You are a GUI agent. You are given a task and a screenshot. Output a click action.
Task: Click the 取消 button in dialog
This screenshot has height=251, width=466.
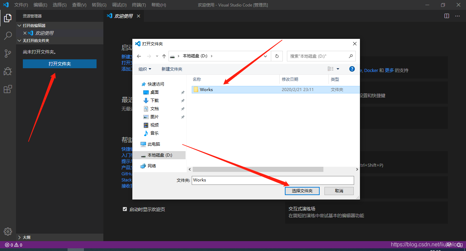coord(339,191)
